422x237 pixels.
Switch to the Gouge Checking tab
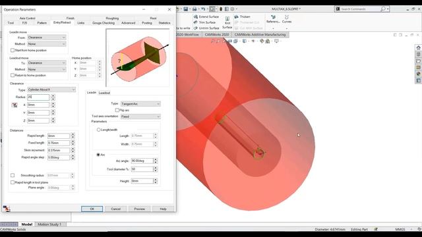[104, 23]
